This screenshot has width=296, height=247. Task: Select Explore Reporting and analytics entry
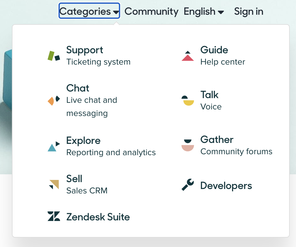111,146
